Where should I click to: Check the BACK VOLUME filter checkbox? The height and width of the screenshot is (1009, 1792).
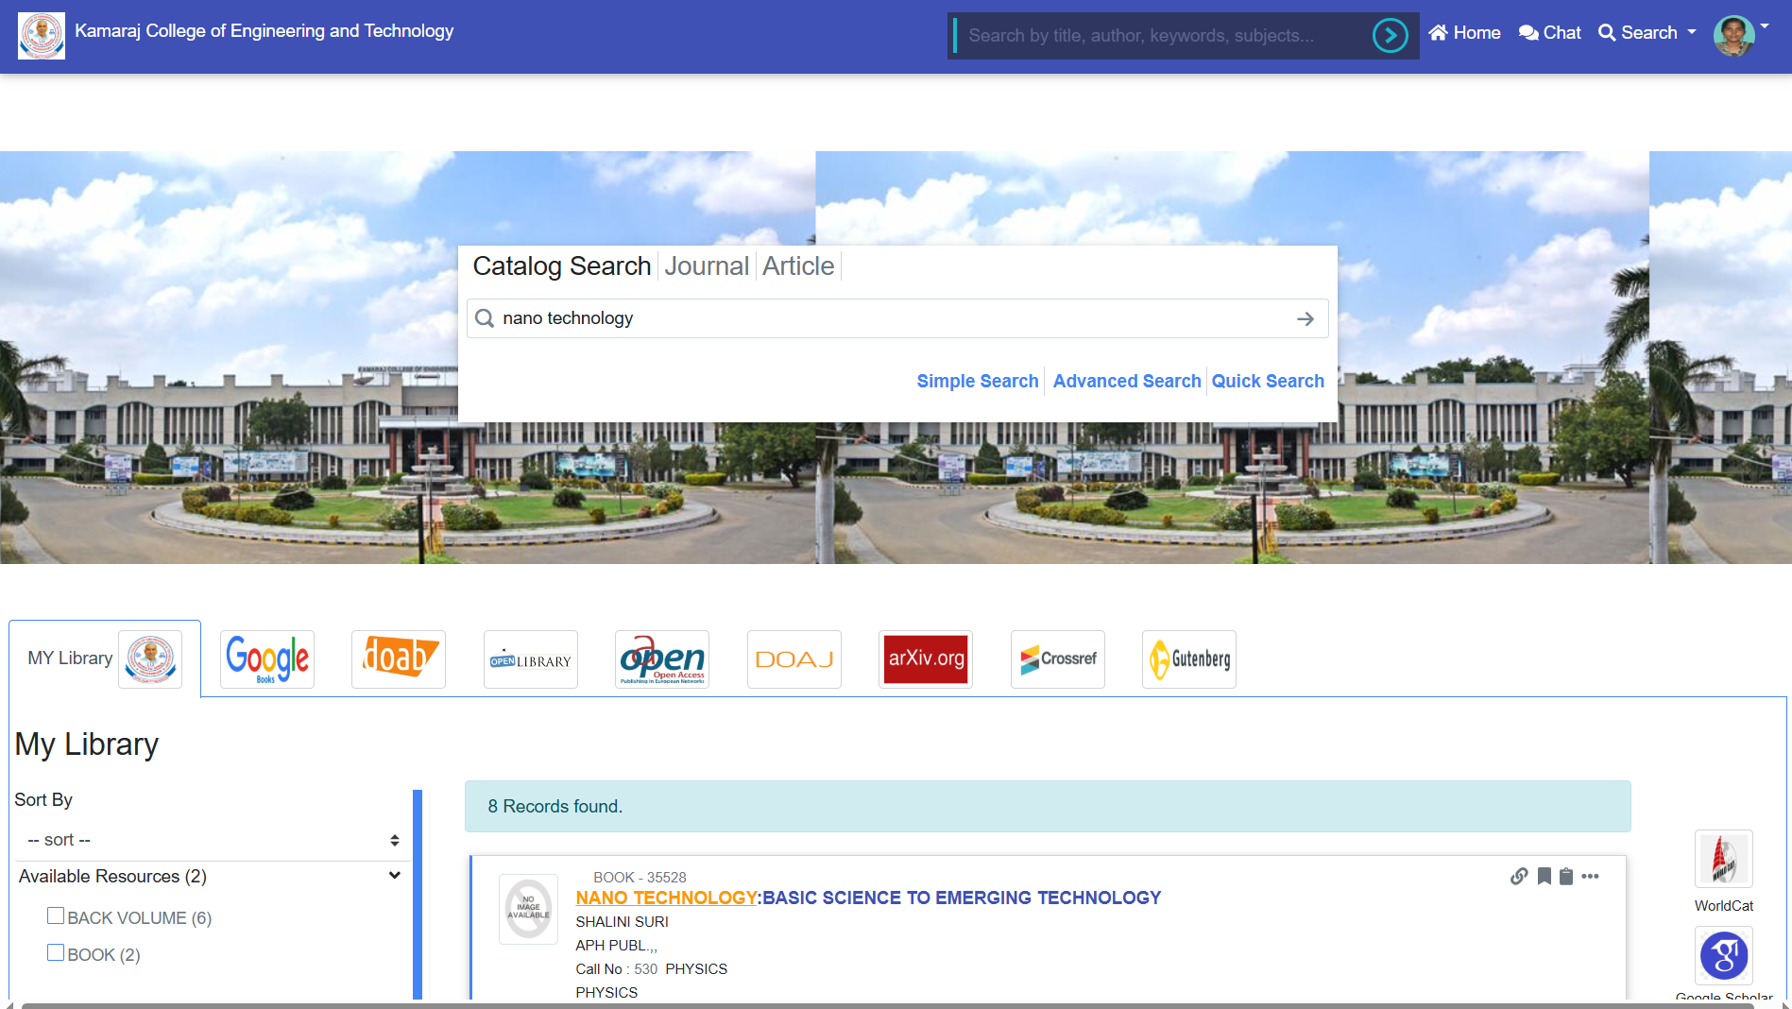point(56,915)
